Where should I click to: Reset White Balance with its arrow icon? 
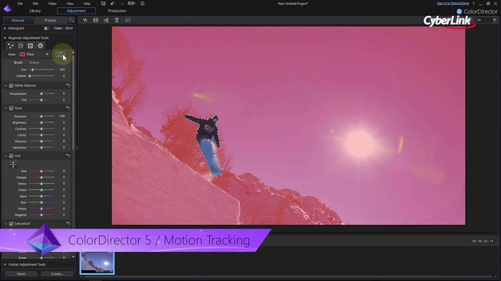pos(68,85)
